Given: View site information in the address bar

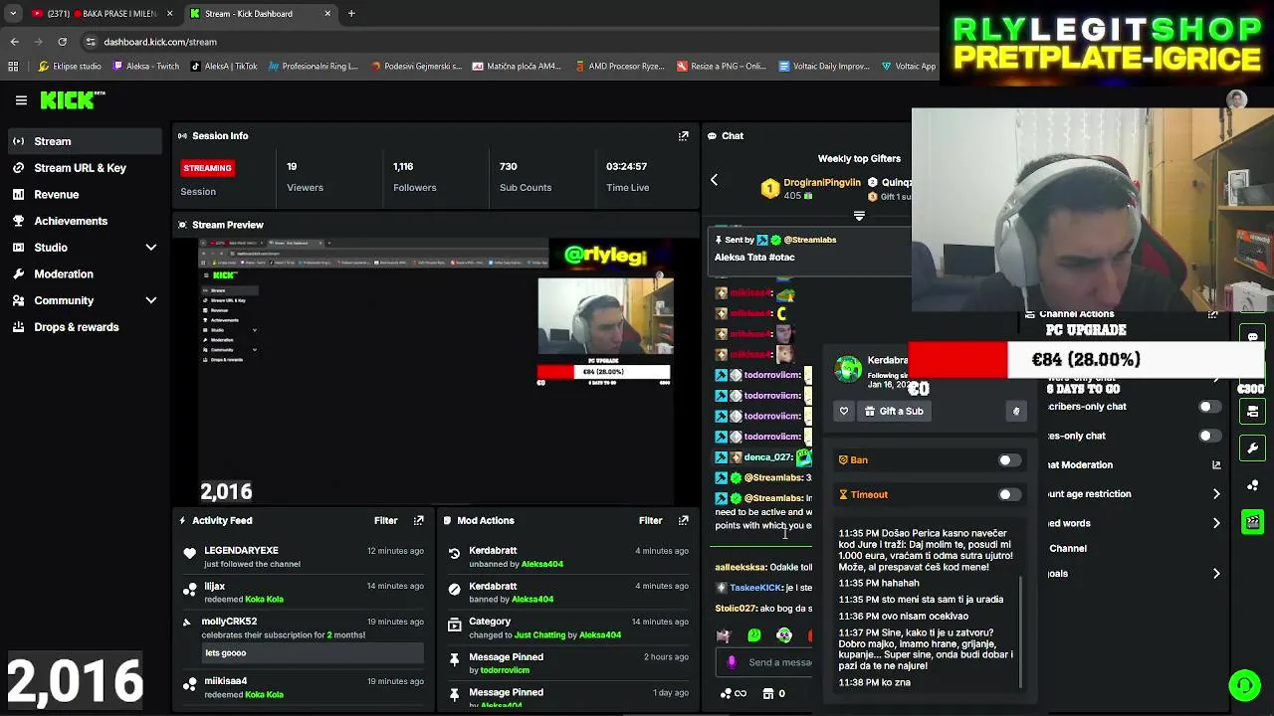Looking at the screenshot, I should (x=91, y=42).
